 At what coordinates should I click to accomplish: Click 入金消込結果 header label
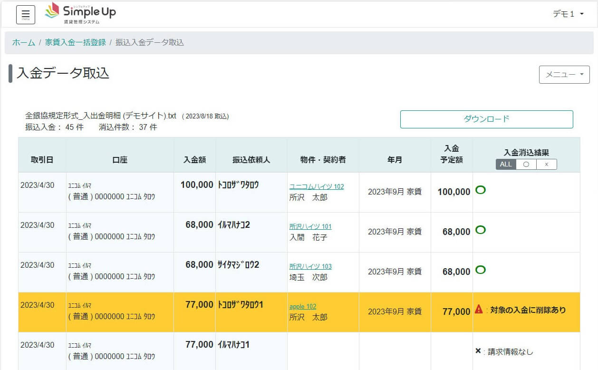pyautogui.click(x=526, y=153)
